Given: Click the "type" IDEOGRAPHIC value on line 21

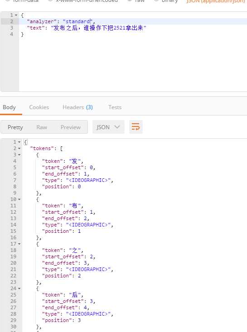Looking at the screenshot, I should click(88, 269).
